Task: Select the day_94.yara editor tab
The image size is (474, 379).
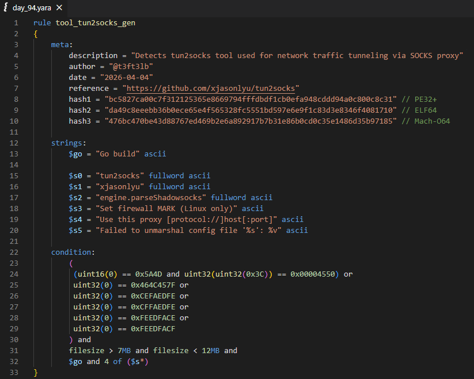Action: point(33,8)
